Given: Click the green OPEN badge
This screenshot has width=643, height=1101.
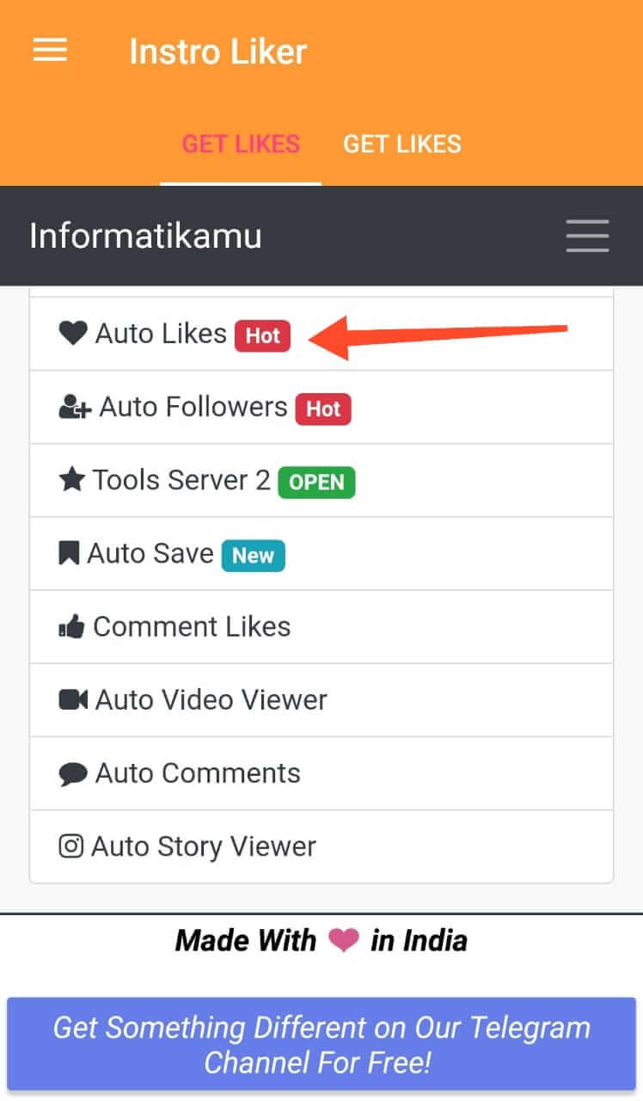Looking at the screenshot, I should [x=316, y=482].
